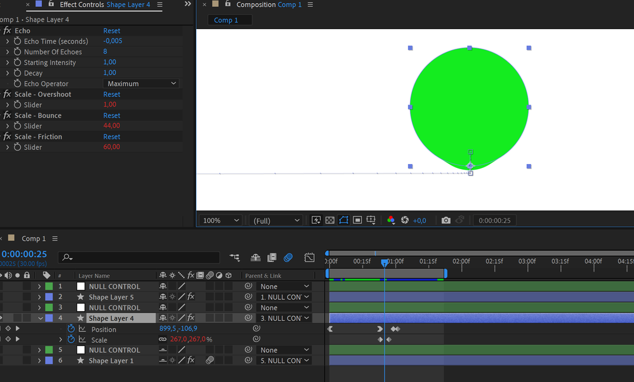Click the Take Snapshot camera icon
Screen dimensions: 634x382
tap(446, 220)
